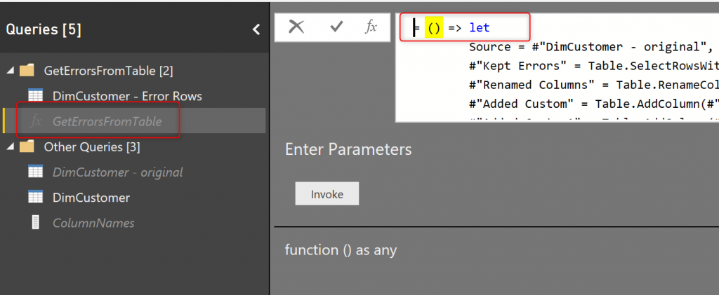Collapse the GetErrorsFromTable [2] group triangle
The width and height of the screenshot is (719, 295).
(10, 71)
